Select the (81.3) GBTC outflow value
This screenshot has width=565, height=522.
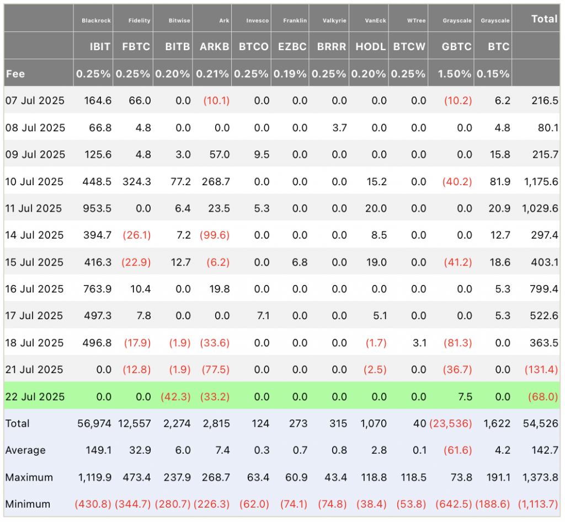pyautogui.click(x=457, y=343)
